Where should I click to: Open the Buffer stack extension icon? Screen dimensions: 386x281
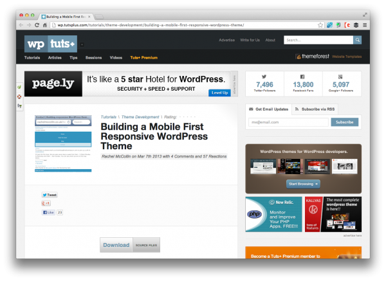[x=356, y=25]
